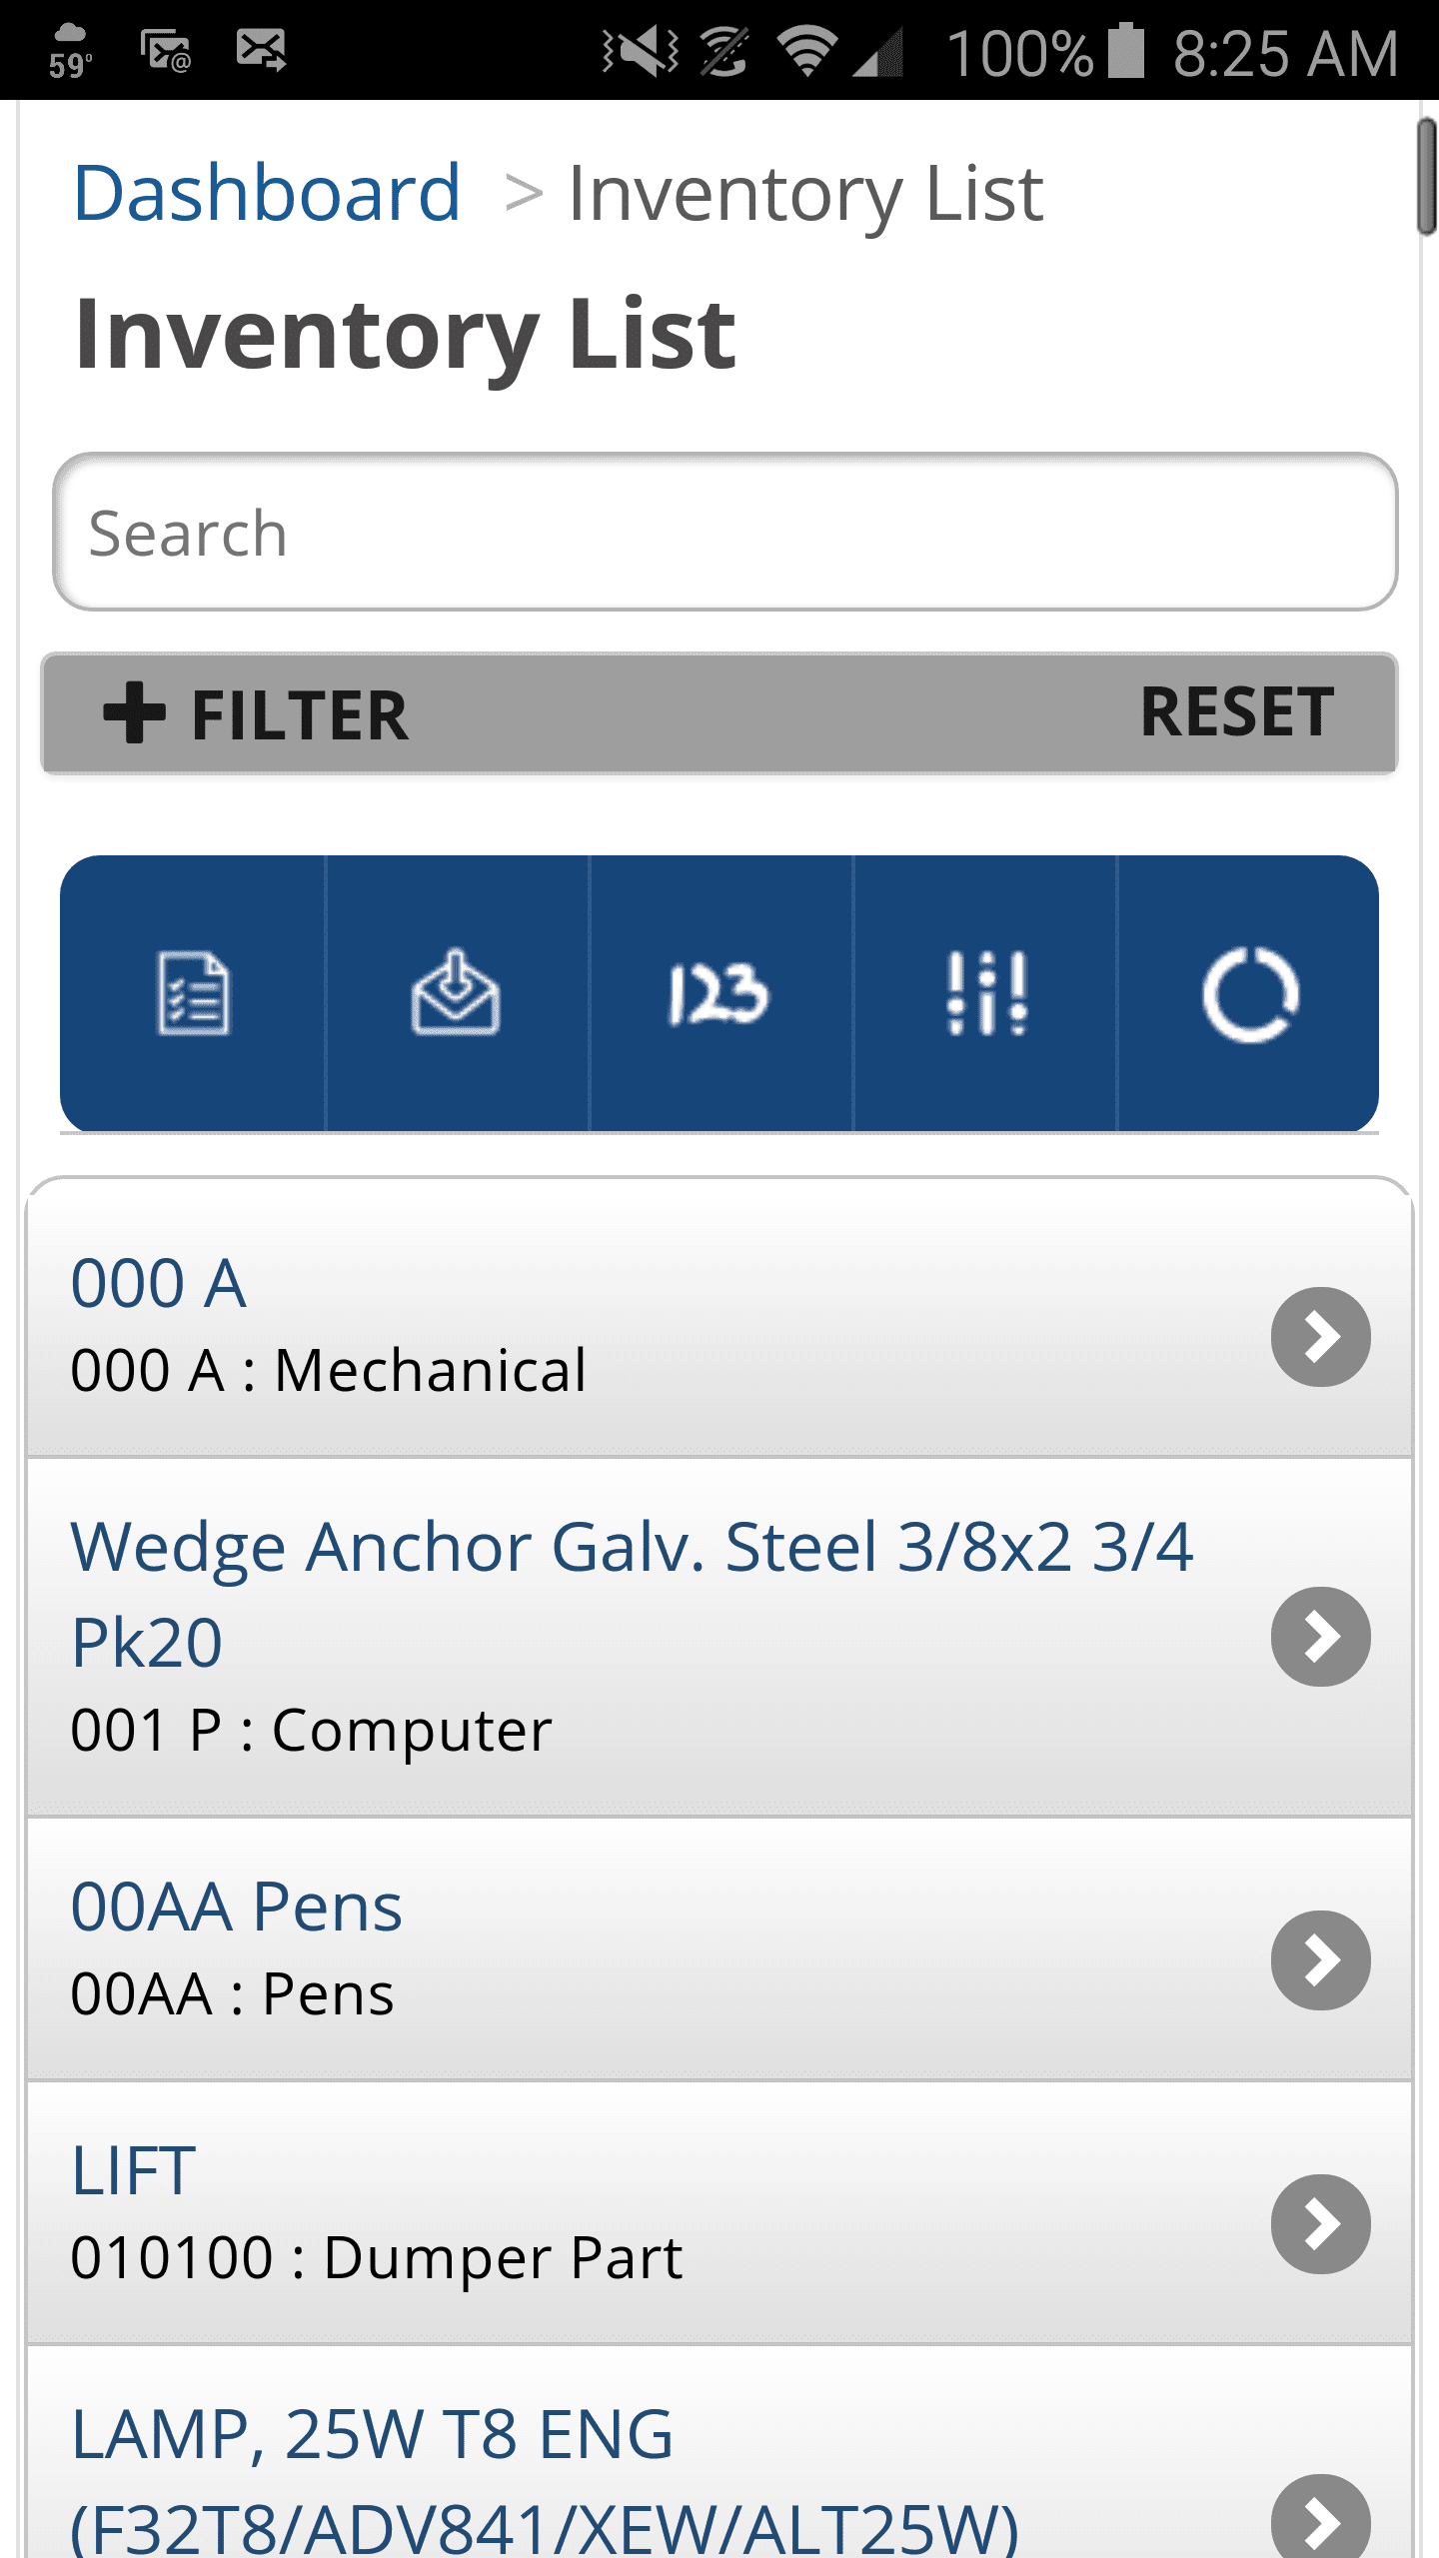The image size is (1439, 2558).
Task: Expand the FILTER bar
Action: 300,715
